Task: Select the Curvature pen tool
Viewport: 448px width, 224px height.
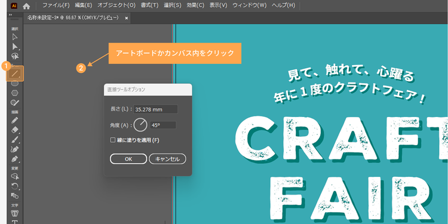Action: point(15,149)
